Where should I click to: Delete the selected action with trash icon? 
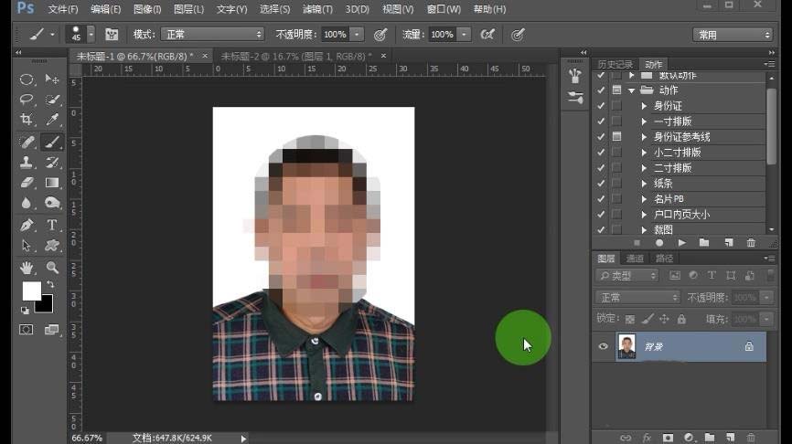751,243
